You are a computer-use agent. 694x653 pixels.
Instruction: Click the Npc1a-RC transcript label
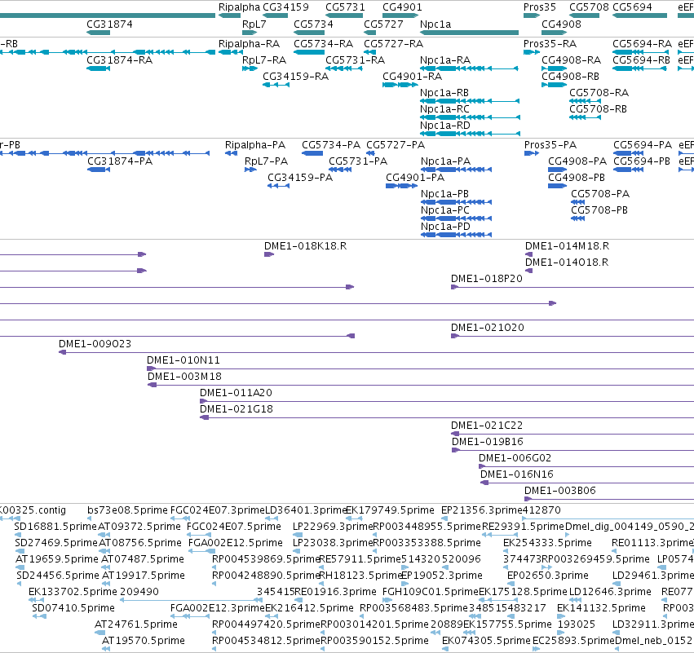click(444, 109)
